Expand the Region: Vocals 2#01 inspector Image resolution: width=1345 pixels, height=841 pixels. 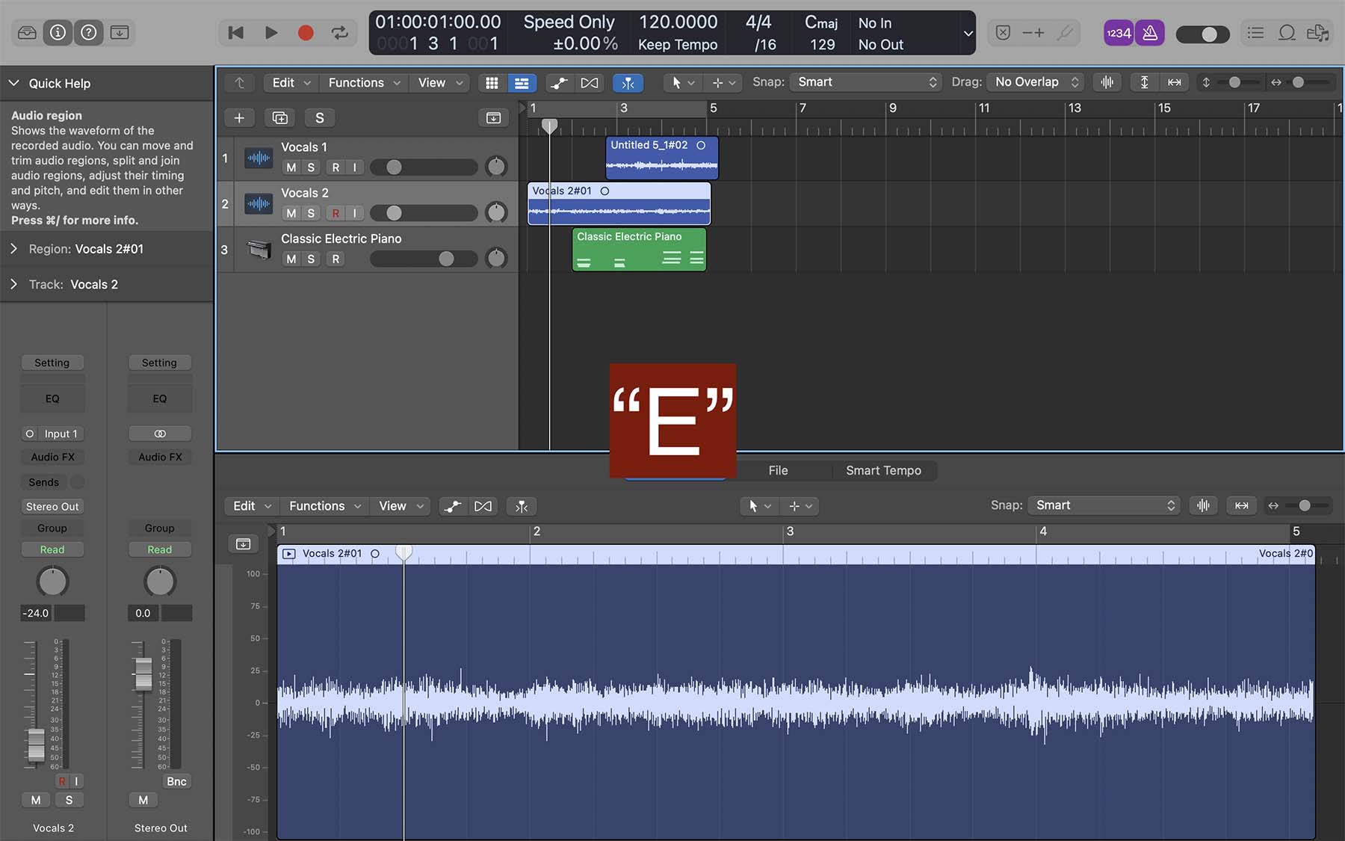(13, 249)
